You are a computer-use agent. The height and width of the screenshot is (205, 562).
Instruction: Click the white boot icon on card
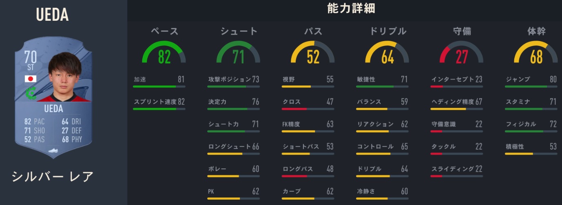tap(53, 151)
